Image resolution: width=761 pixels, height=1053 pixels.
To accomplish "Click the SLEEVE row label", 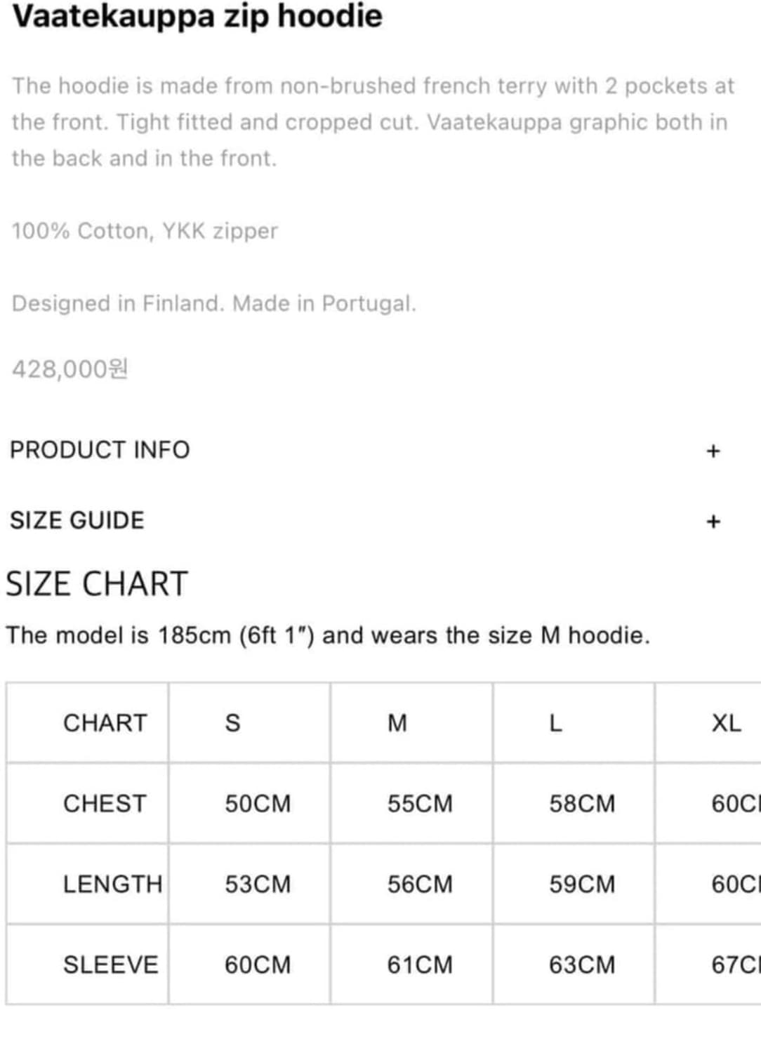I will pos(111,965).
